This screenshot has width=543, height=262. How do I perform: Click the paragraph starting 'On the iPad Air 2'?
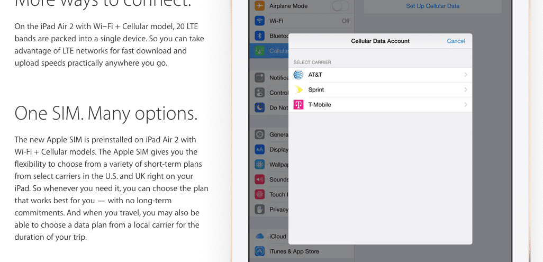tap(110, 44)
